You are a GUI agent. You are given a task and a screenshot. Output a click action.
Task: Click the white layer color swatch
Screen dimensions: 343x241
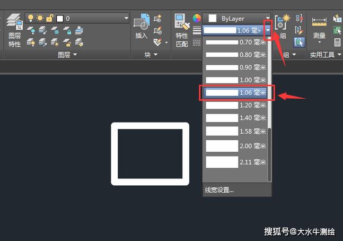tap(60, 19)
